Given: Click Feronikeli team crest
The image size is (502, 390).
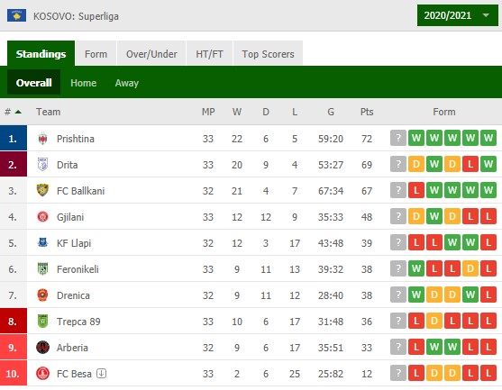Looking at the screenshot, I should (42, 268).
